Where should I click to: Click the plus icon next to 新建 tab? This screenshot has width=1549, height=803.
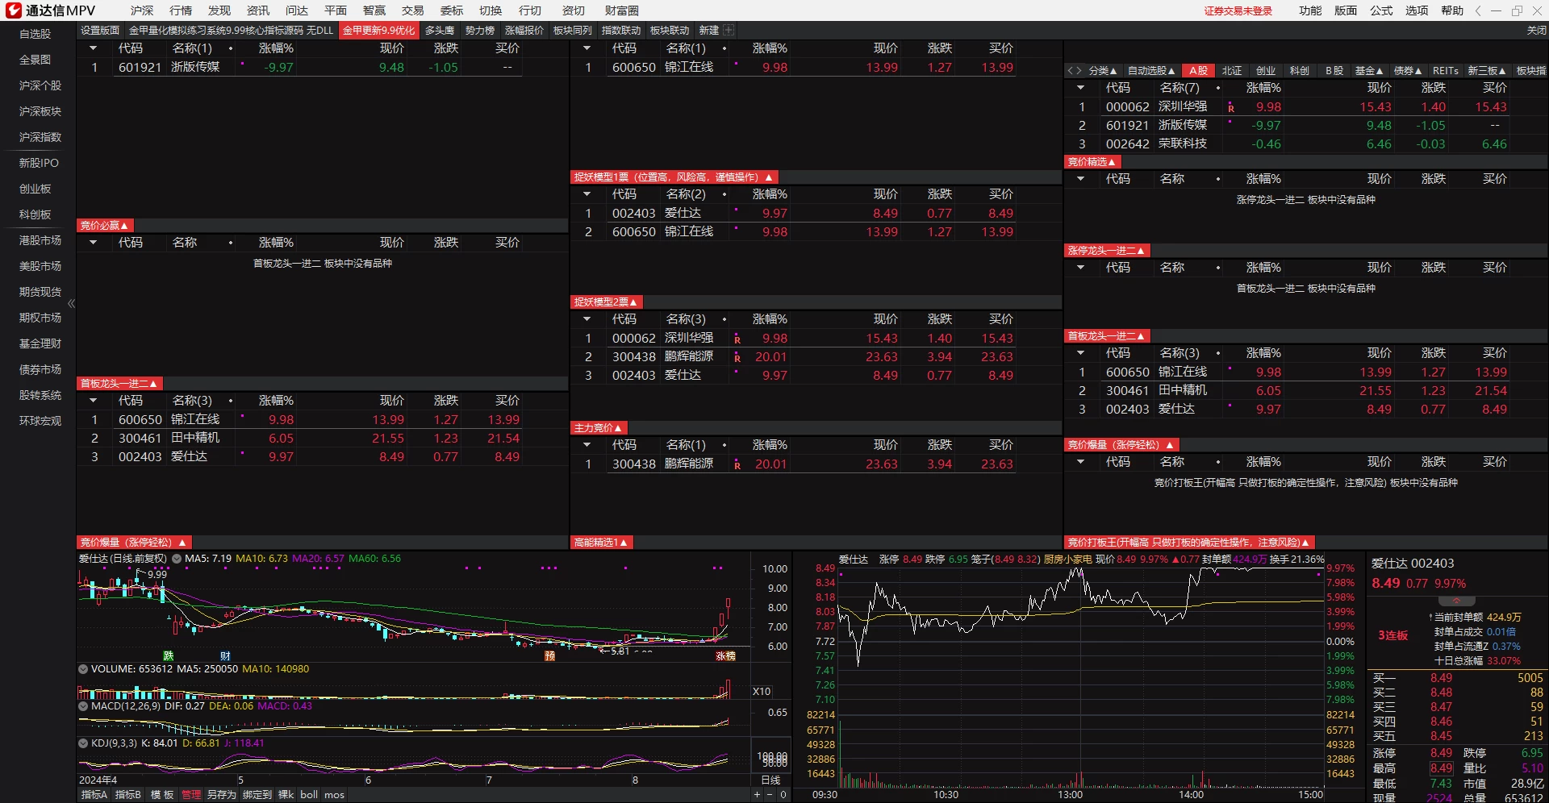pyautogui.click(x=729, y=30)
